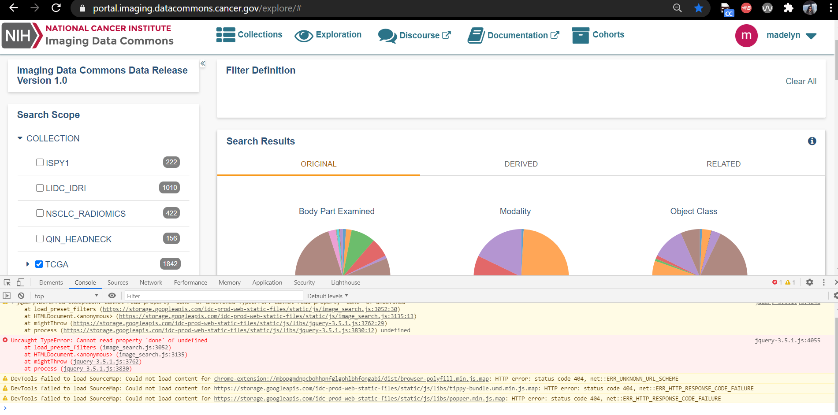This screenshot has height=415, width=838.
Task: Open the Documentation external link icon
Action: point(555,35)
